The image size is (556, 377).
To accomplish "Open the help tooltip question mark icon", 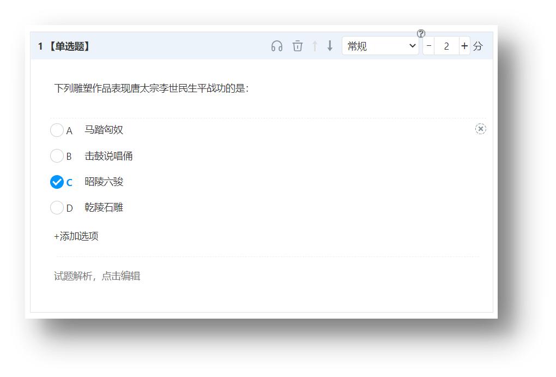I will pyautogui.click(x=420, y=33).
